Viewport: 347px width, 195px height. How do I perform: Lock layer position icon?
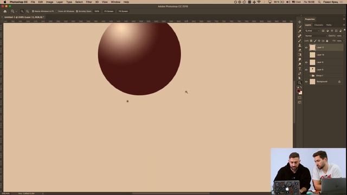(x=319, y=41)
